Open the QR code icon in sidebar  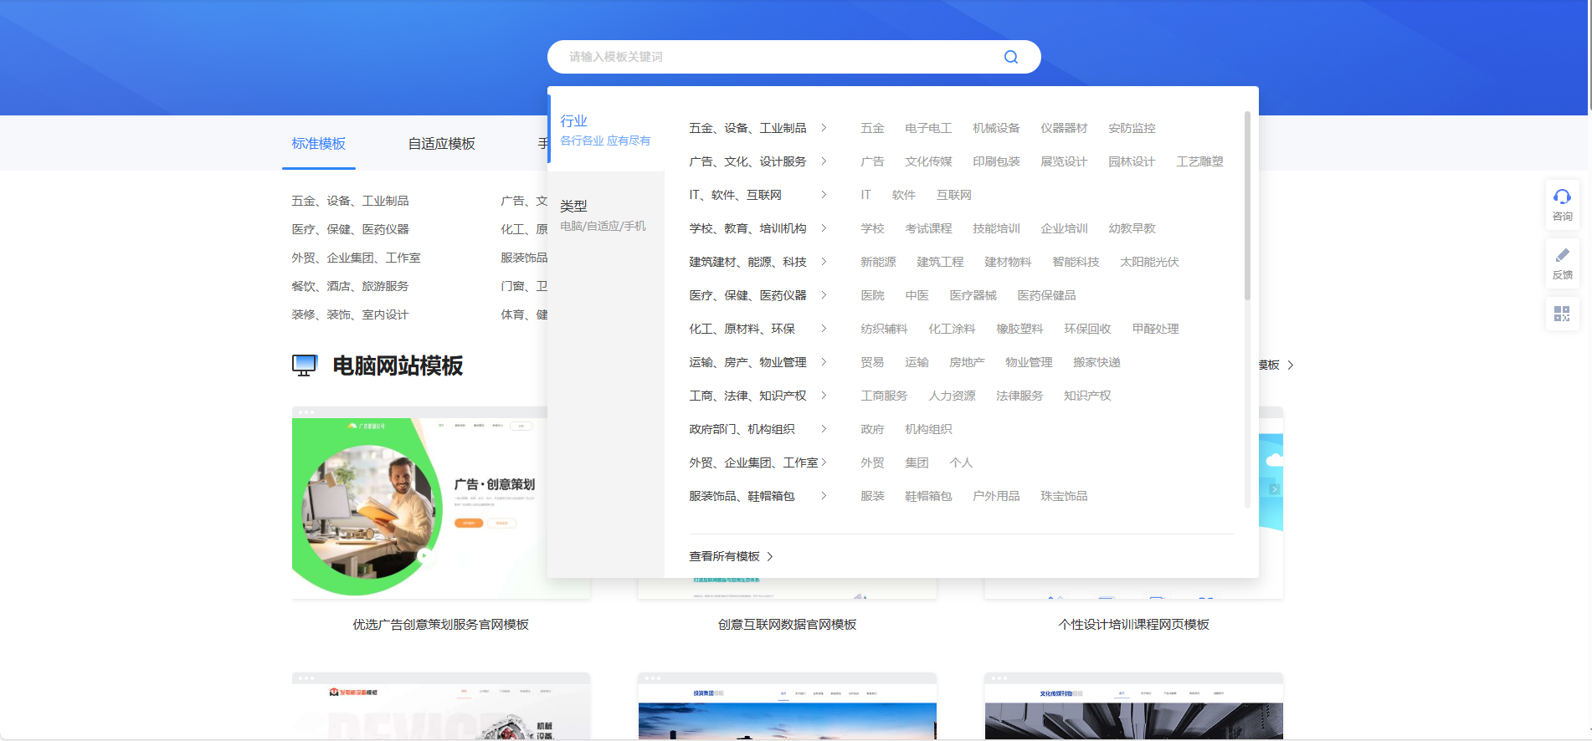[x=1562, y=314]
